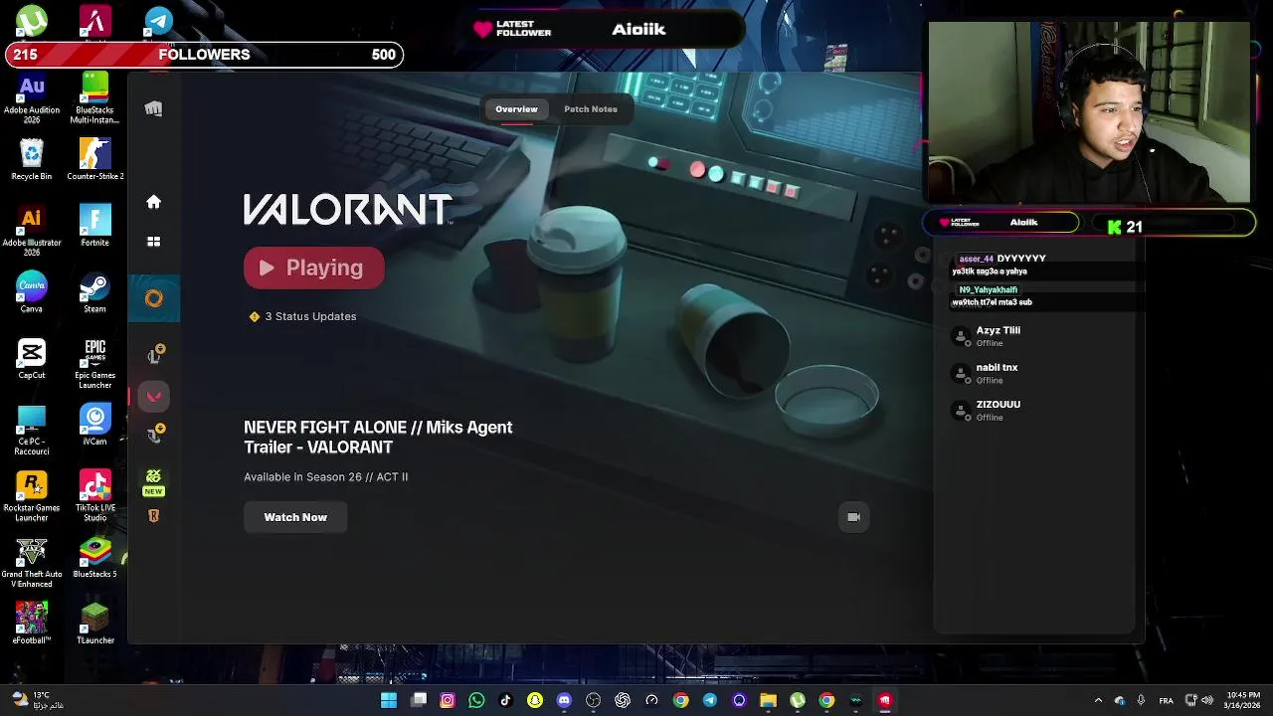Viewport: 1273px width, 716px height.
Task: Change FRA input language
Action: (x=1166, y=700)
